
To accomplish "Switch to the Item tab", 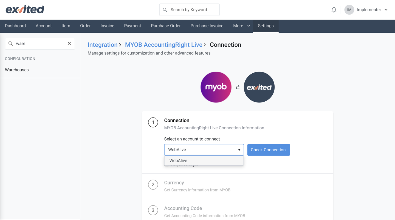I will click(66, 26).
